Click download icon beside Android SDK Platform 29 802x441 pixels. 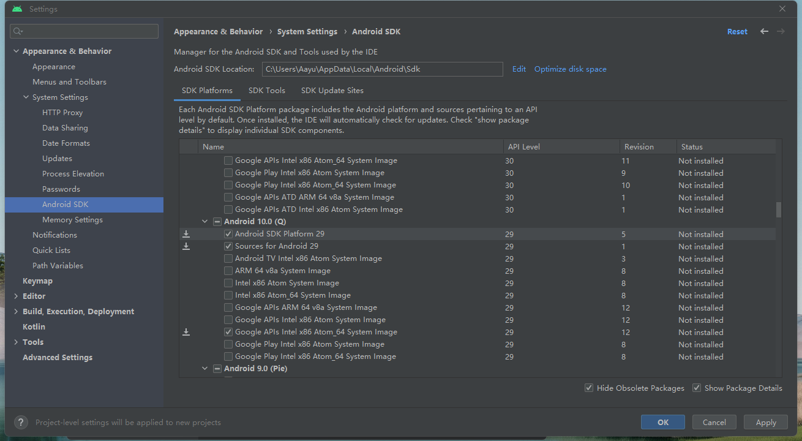click(x=186, y=234)
